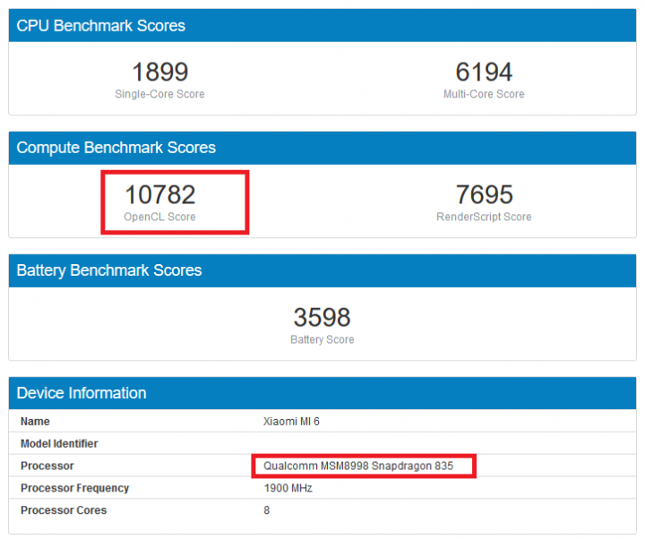Select the battery score value 3598
This screenshot has height=539, width=645.
[322, 317]
